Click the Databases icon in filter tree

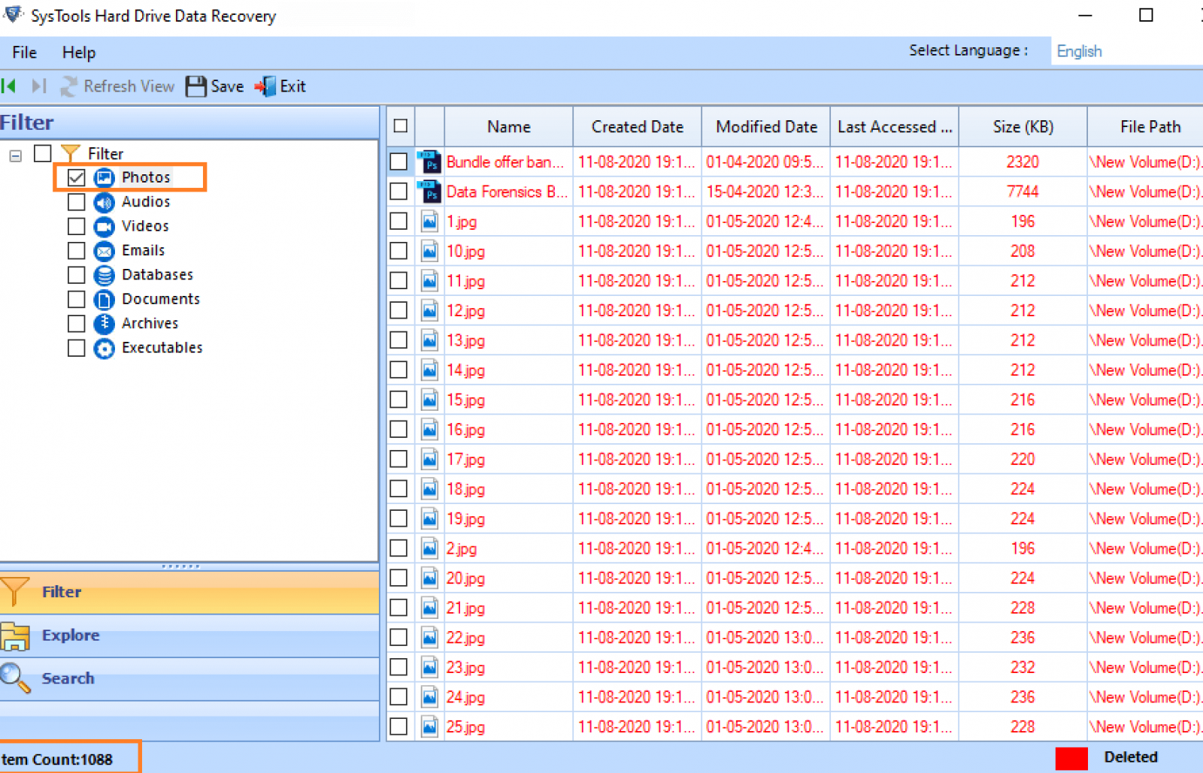(x=104, y=275)
